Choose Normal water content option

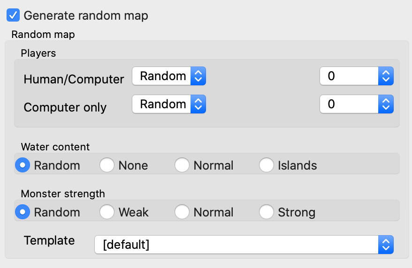(182, 165)
